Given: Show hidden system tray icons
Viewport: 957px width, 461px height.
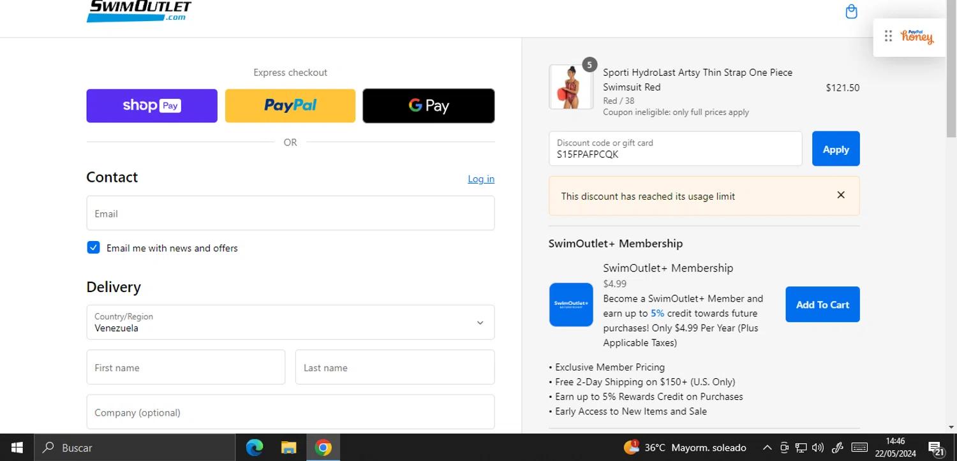Looking at the screenshot, I should click(767, 448).
